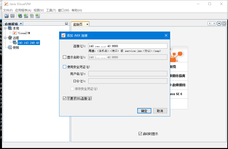This screenshot has height=149, width=228.
Task: Click the Snapshots (快照) icon in tree
Action: [x=10, y=47]
